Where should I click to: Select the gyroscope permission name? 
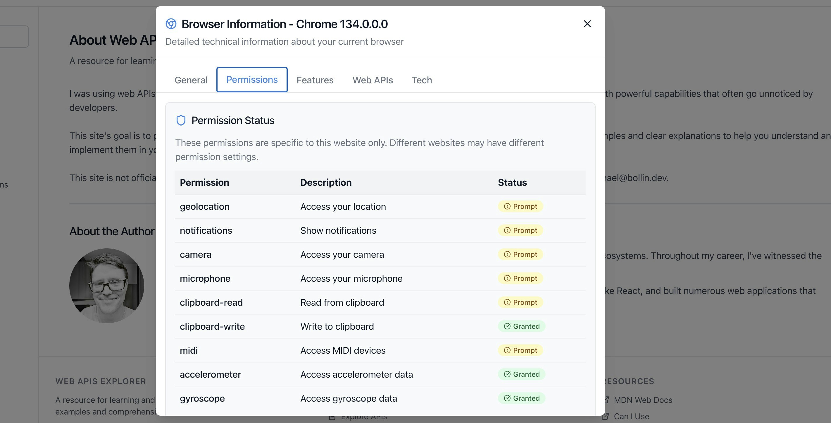(202, 398)
